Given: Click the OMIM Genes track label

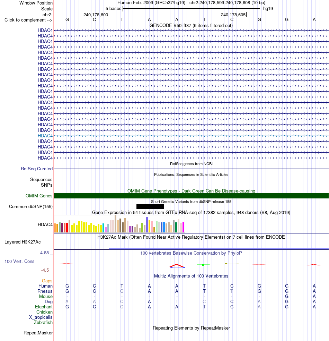Looking at the screenshot, I should [x=39, y=196].
